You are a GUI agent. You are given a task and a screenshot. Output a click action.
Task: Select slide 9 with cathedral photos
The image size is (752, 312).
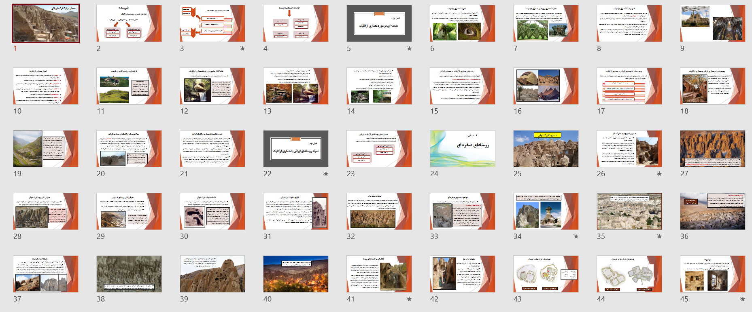click(x=713, y=23)
